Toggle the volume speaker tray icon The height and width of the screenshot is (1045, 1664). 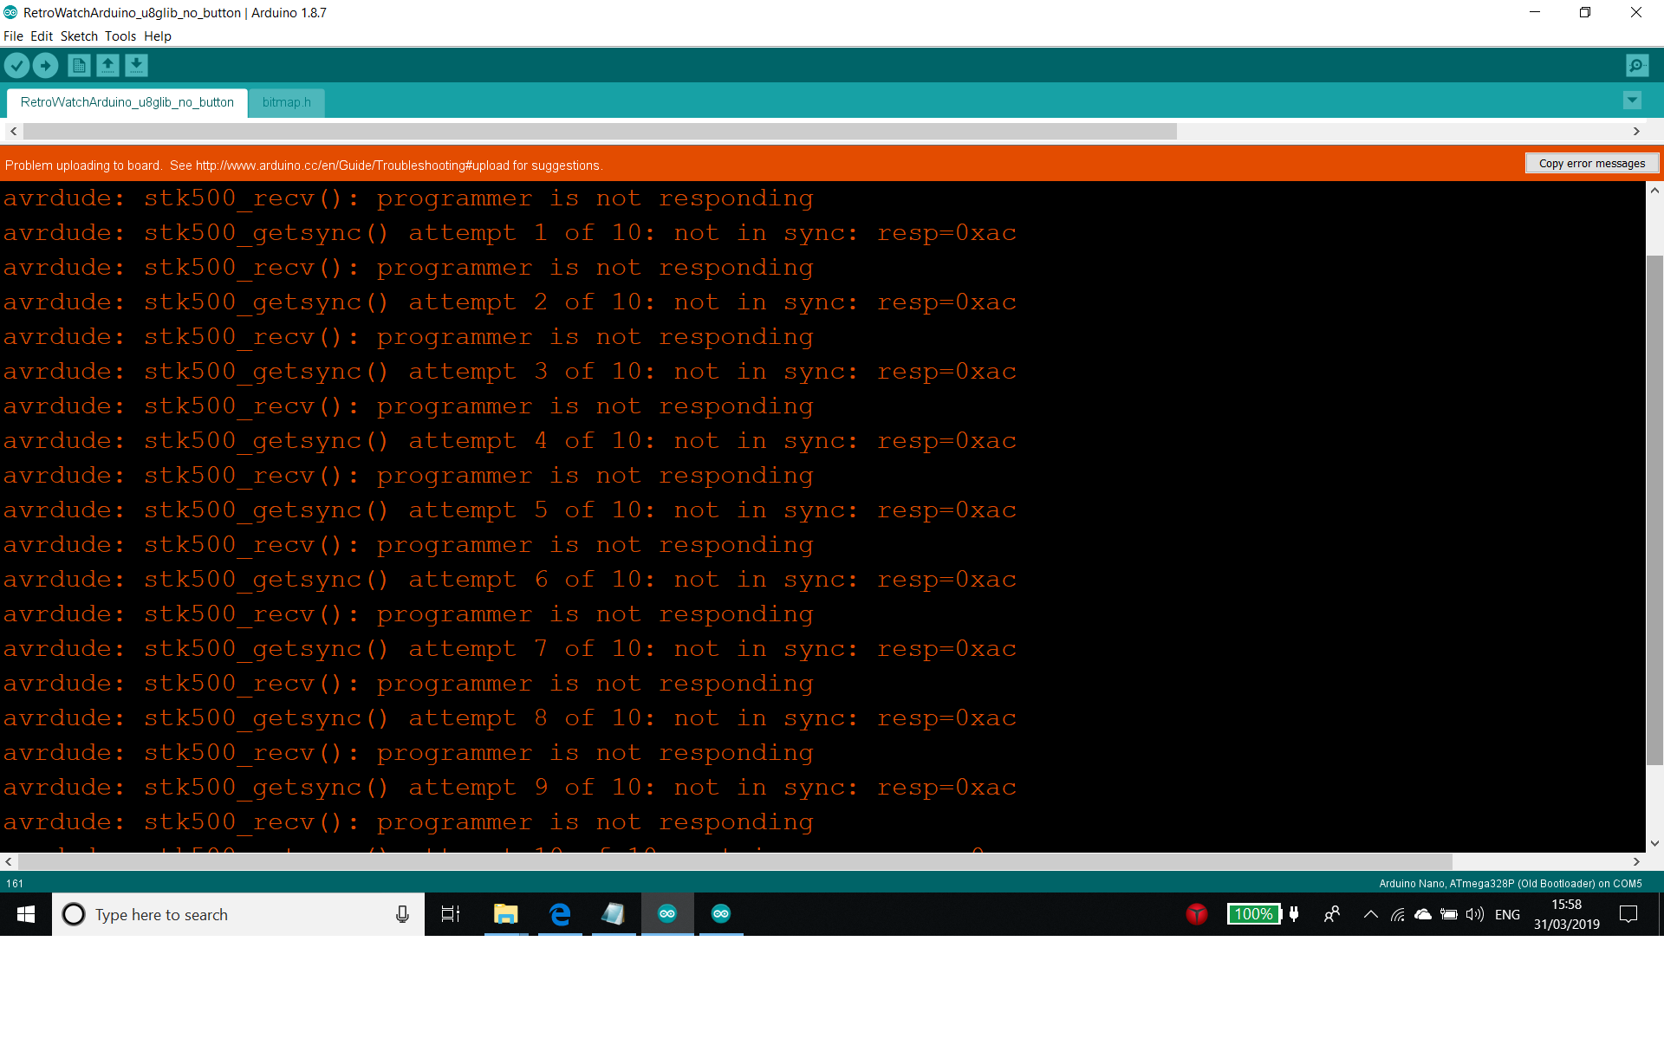1474,914
